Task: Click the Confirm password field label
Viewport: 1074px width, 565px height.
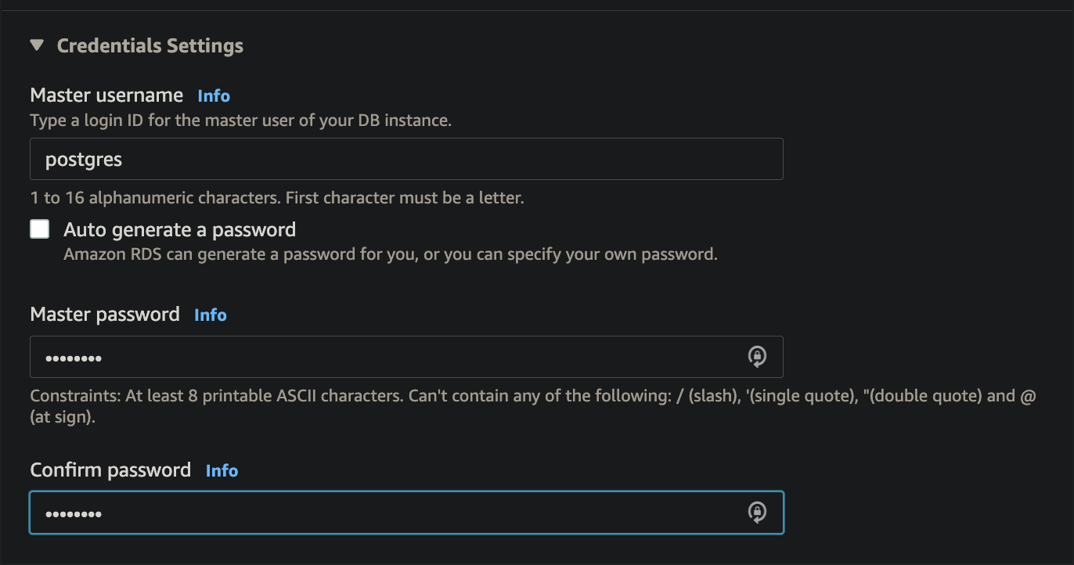Action: coord(110,470)
